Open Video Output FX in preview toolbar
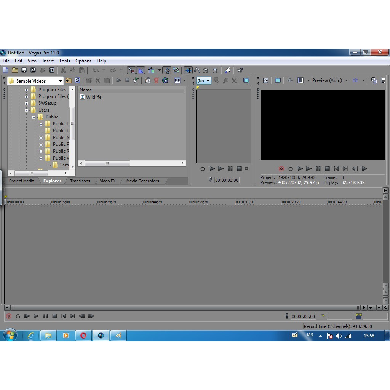Screen dimensions: 390x390 [x=290, y=80]
